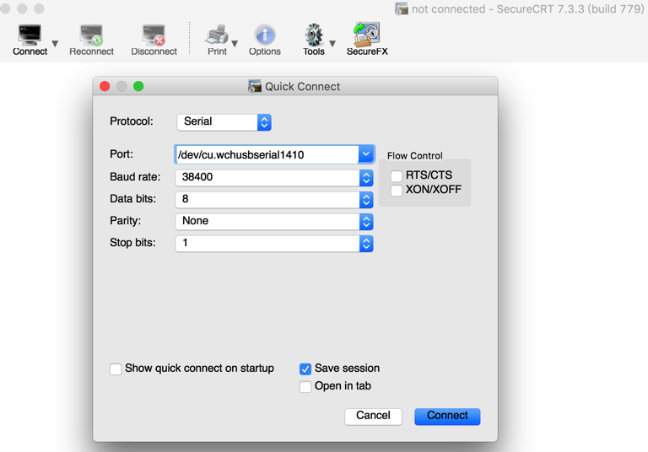Check the Open in tab option
Image resolution: width=648 pixels, height=452 pixels.
[x=305, y=387]
